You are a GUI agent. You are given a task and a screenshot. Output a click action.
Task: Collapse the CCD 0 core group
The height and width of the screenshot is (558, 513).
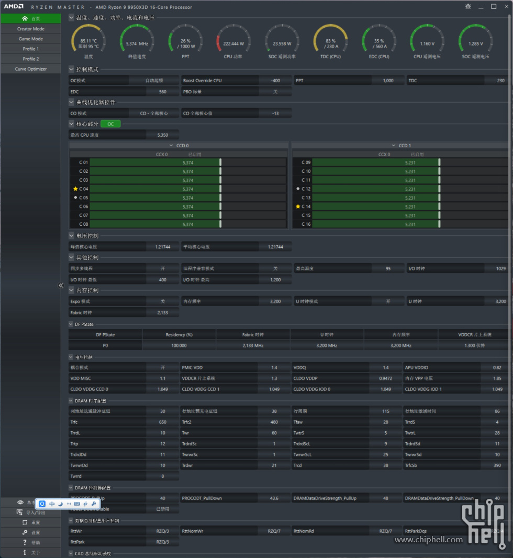point(171,146)
